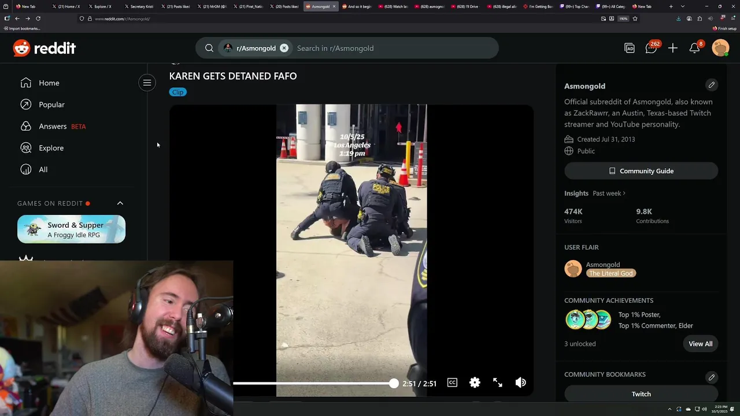Switch to the Secretary Kristi tab
The image size is (740, 416).
tap(139, 6)
